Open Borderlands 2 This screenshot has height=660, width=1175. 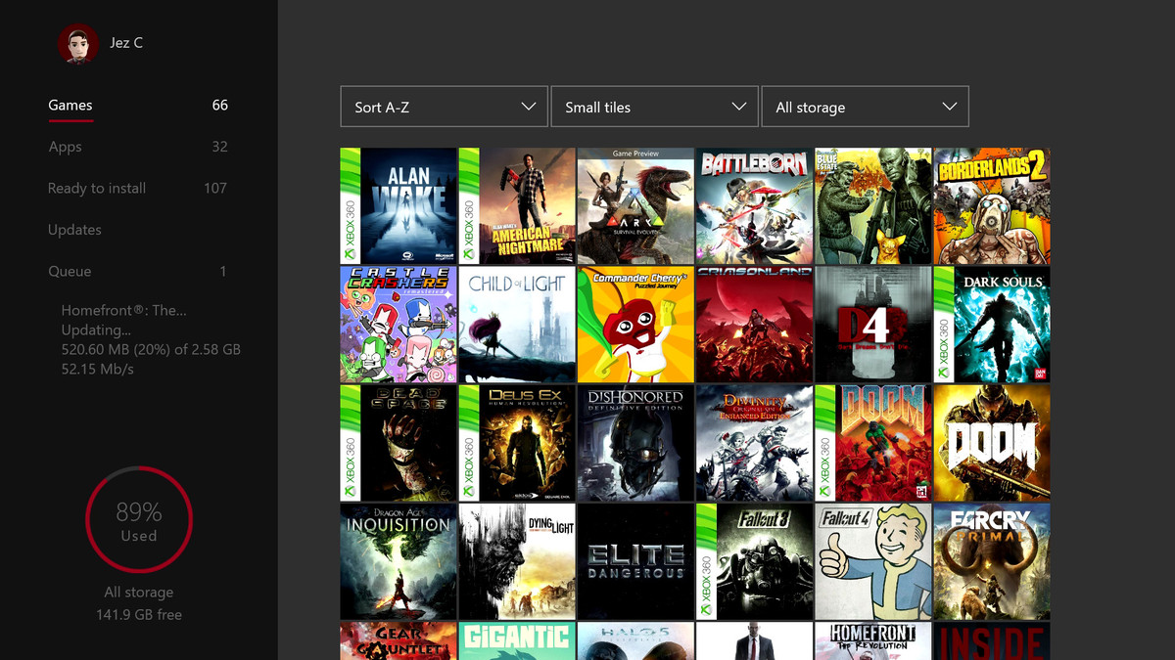(x=991, y=205)
